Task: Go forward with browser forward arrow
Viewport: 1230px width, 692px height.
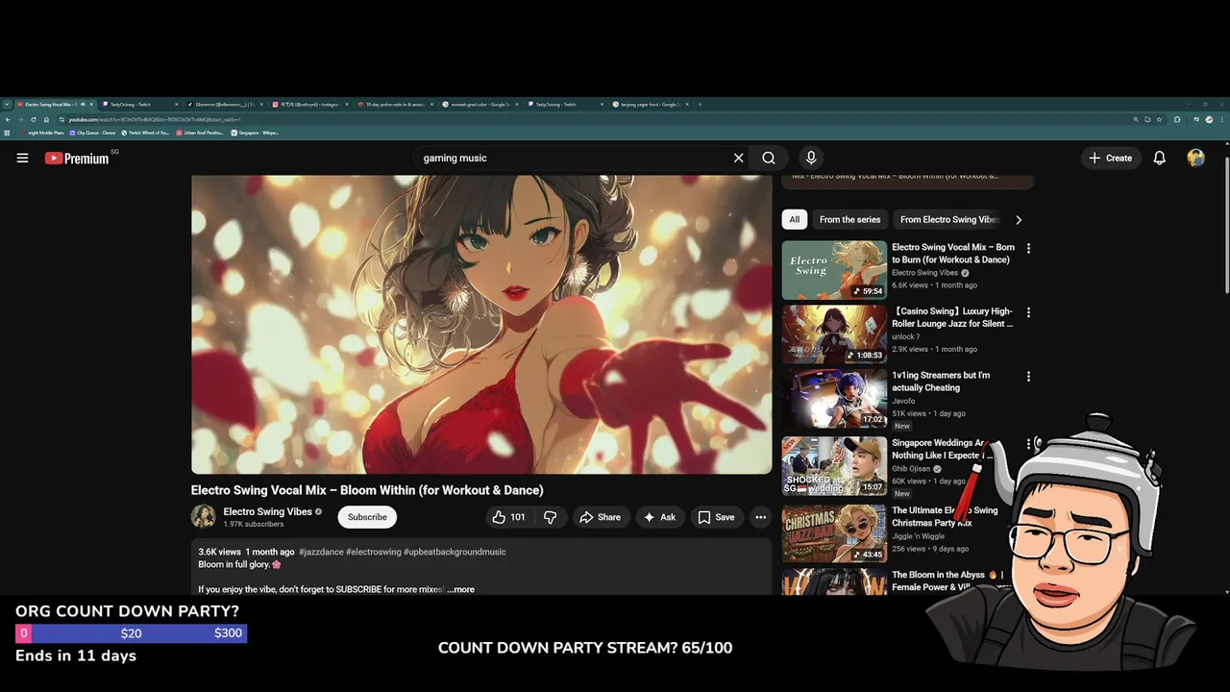Action: click(x=20, y=119)
